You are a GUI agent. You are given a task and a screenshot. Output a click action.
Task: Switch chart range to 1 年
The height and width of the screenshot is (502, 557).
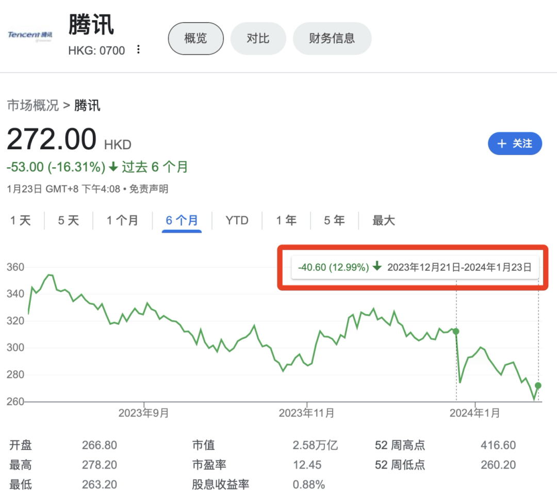tap(286, 220)
